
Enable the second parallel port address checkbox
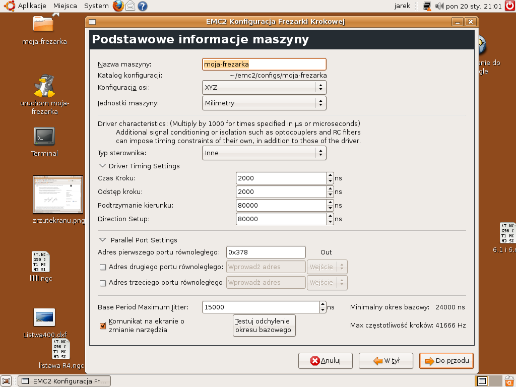click(x=103, y=267)
